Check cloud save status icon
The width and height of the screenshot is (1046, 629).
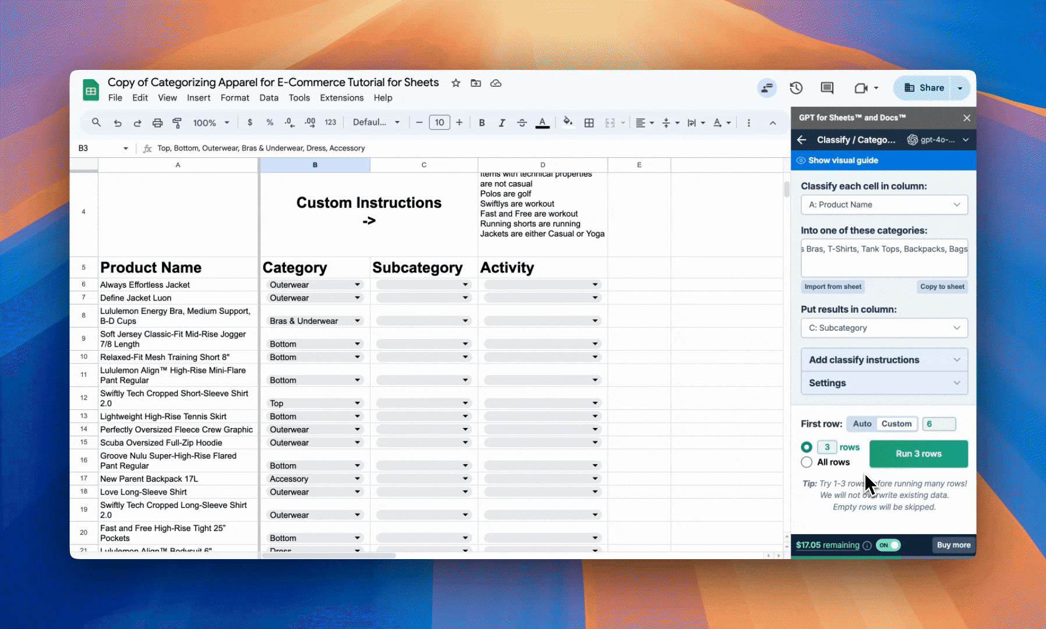[496, 83]
